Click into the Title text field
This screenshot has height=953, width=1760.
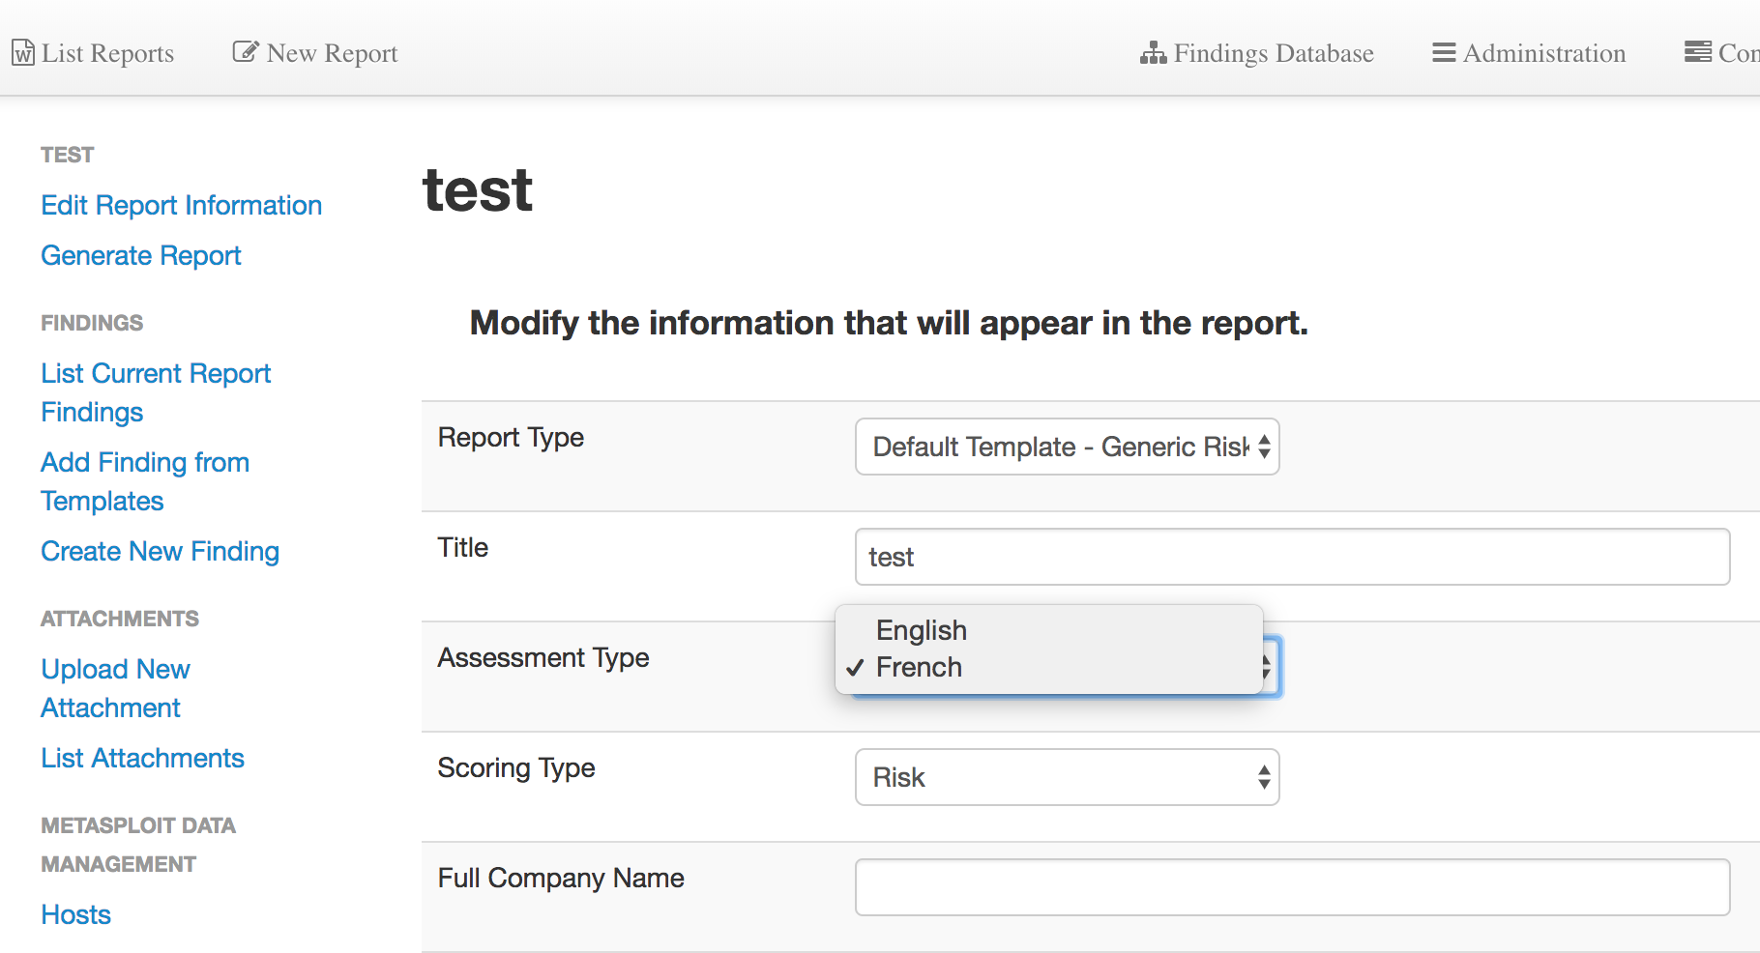coord(1292,557)
